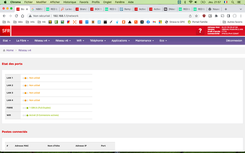Open the Strava to GPX bookmark
The image size is (245, 153).
click(x=175, y=22)
